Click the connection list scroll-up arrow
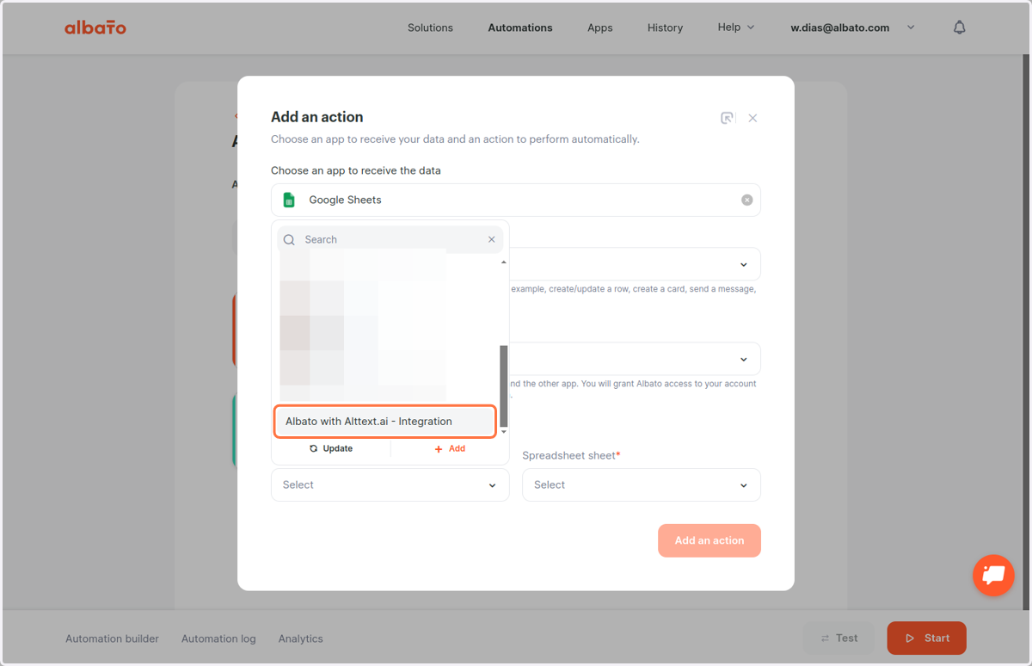Viewport: 1032px width, 666px height. coord(504,262)
